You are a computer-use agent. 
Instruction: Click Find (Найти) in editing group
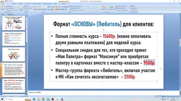tap(133, 6)
